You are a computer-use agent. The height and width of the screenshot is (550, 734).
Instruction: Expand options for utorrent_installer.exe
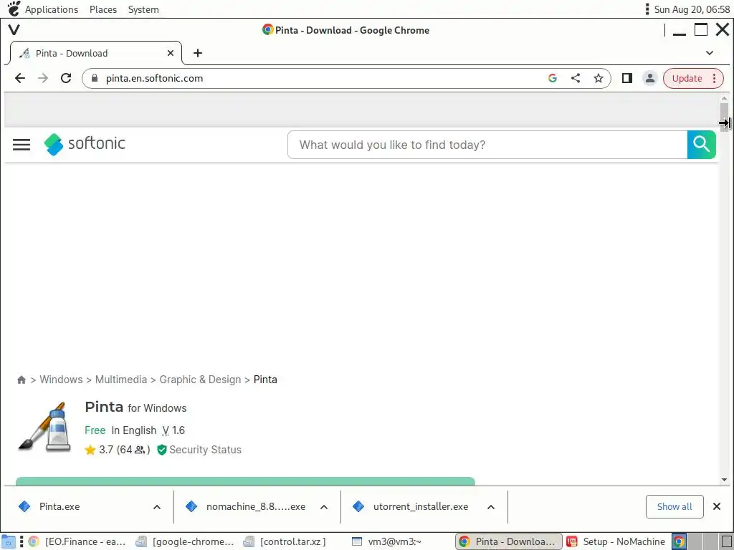490,507
